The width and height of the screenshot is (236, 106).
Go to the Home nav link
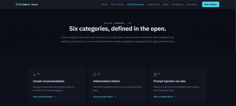[x=104, y=4]
